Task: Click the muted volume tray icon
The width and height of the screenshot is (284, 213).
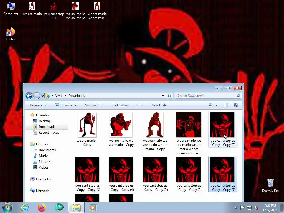Action: tap(256, 208)
